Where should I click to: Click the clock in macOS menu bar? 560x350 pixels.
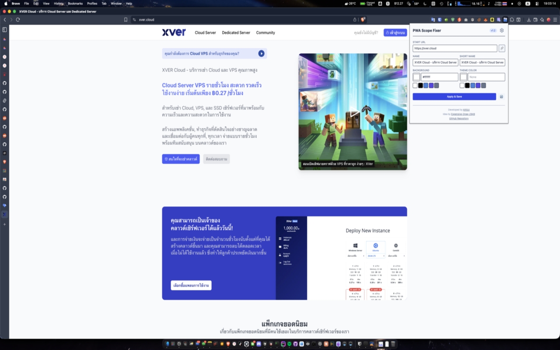tap(549, 3)
